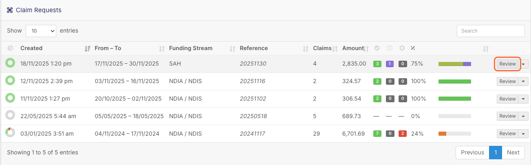Click 'Showing 1 to 5 of 5 entries' text

pyautogui.click(x=42, y=152)
